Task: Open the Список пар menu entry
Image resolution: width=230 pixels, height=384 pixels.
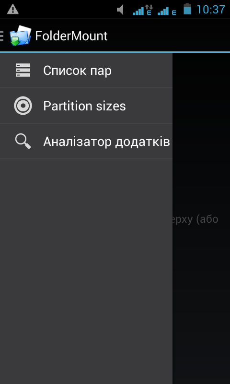Action: [86, 70]
